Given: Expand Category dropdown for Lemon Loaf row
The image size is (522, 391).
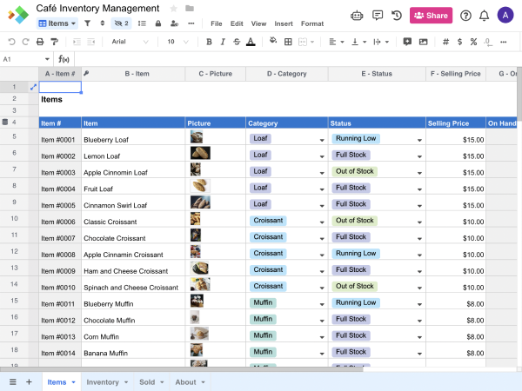Looking at the screenshot, I should (x=321, y=156).
